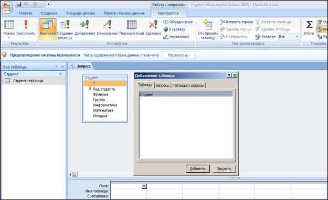Click the Параметры... security button
The height and width of the screenshot is (200, 328).
pos(178,55)
